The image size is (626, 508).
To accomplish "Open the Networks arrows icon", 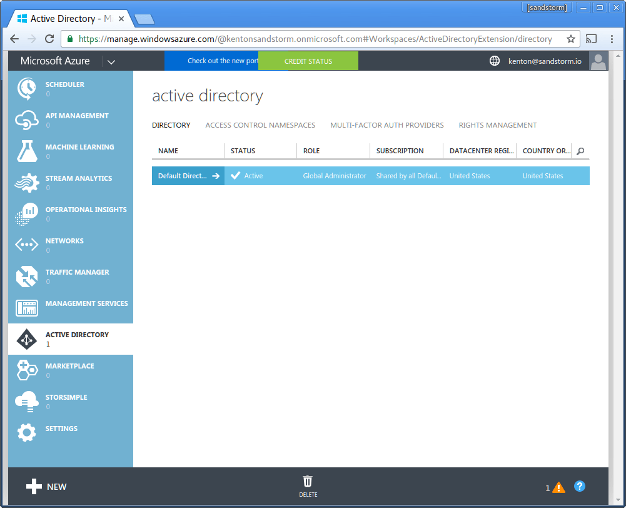I will click(27, 245).
